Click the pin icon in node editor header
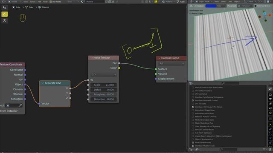The width and height of the screenshot is (273, 153). 117,2
